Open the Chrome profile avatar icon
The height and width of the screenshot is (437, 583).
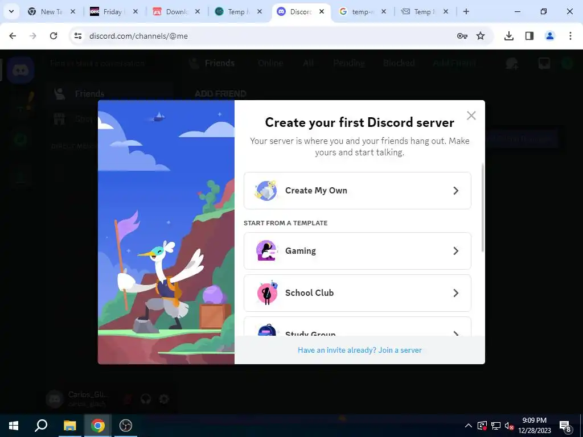549,36
